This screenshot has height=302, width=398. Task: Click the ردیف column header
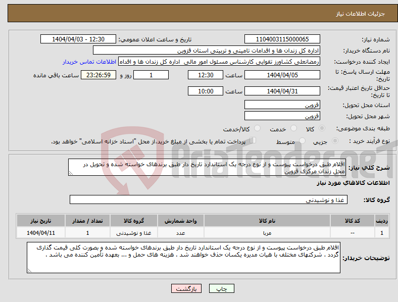click(x=382, y=221)
